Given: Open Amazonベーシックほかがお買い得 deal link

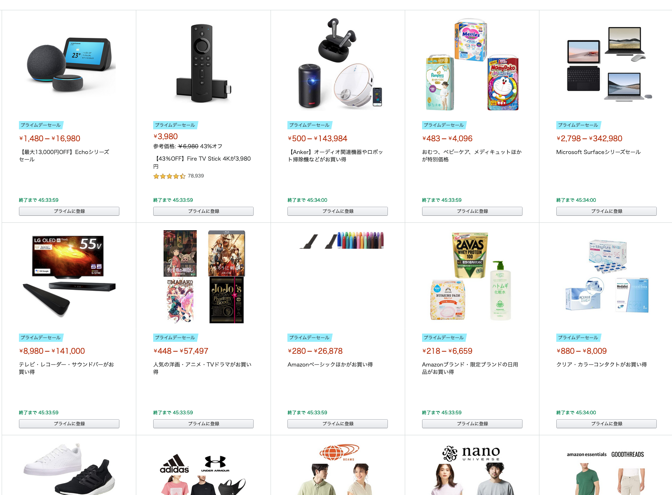Looking at the screenshot, I should point(330,364).
